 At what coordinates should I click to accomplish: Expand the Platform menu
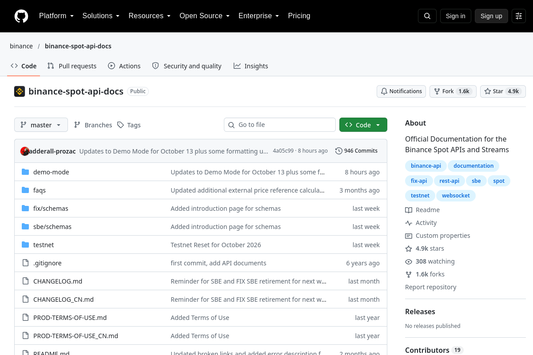click(x=56, y=16)
